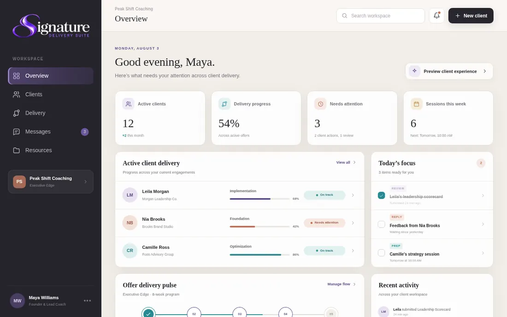The height and width of the screenshot is (317, 507).
Task: Open the notifications bell
Action: coord(436,16)
